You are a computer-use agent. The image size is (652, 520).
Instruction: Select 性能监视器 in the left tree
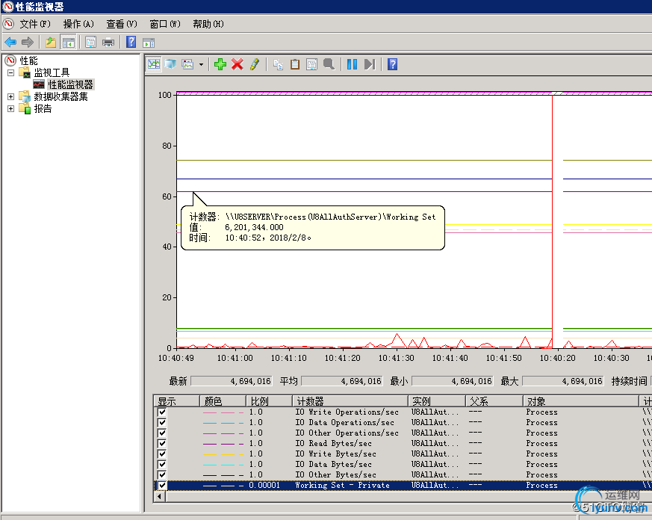[70, 84]
